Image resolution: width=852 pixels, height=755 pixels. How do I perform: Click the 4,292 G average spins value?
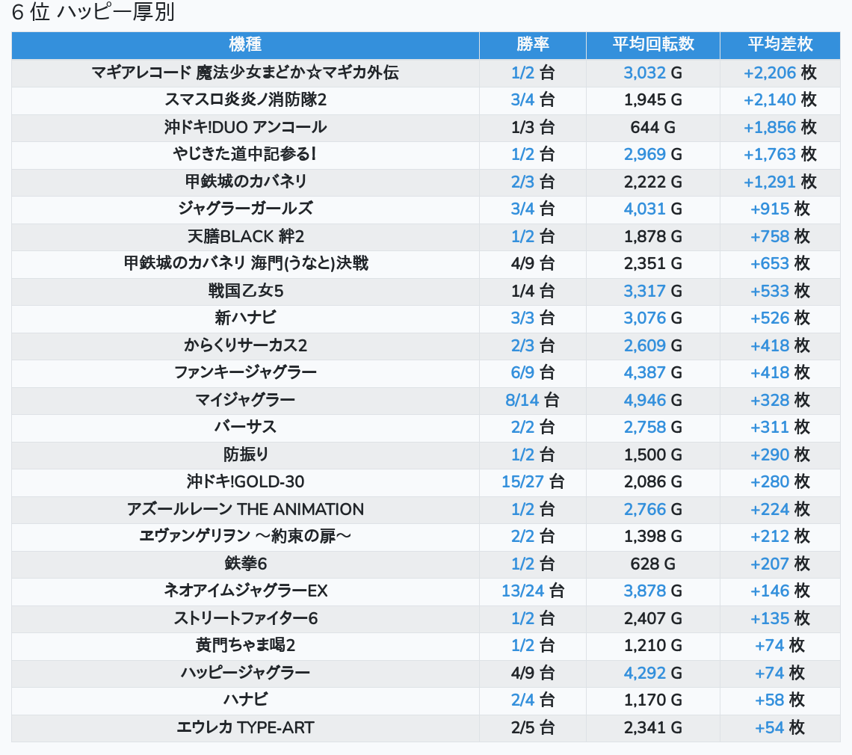point(652,673)
